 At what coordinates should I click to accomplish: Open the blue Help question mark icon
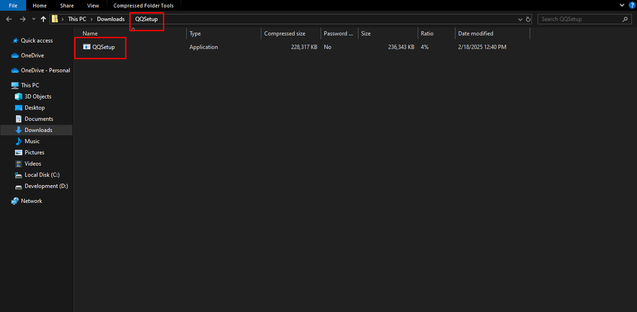(x=632, y=5)
